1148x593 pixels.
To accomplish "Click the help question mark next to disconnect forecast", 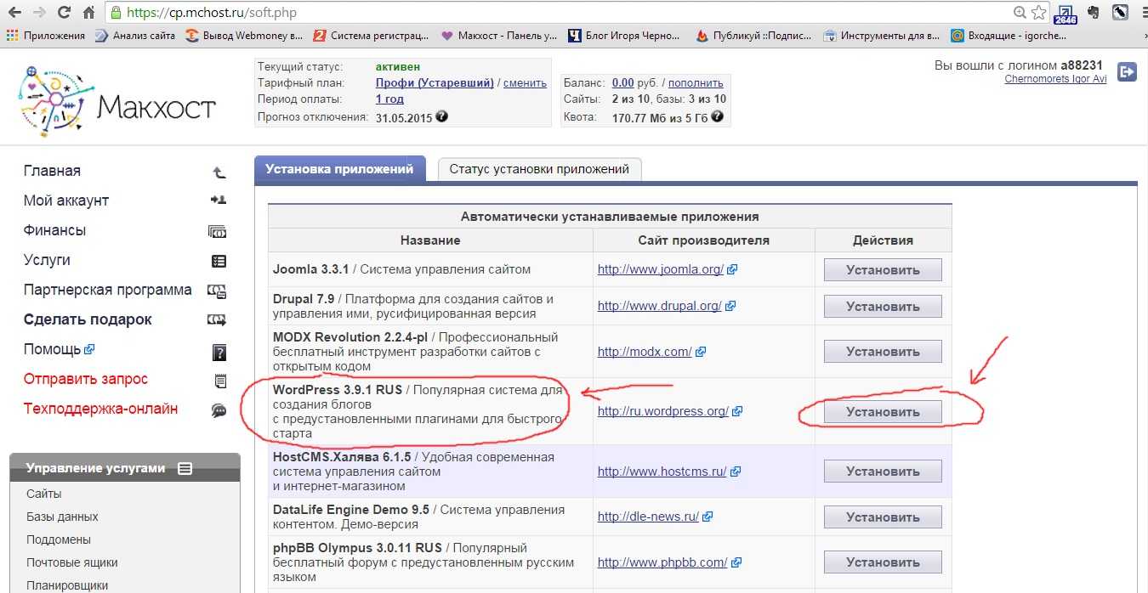I will pos(441,117).
